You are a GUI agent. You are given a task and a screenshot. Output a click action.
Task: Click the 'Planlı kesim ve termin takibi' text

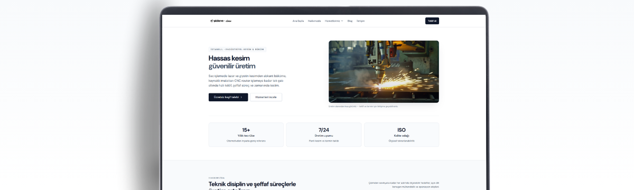click(324, 141)
